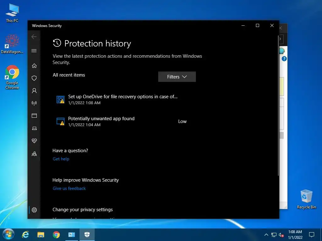Show hidden tray icons chevron
This screenshot has width=322, height=241.
click(266, 235)
